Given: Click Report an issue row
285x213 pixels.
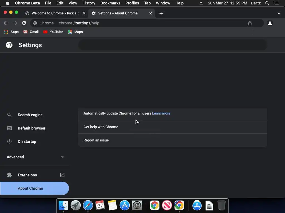Looking at the screenshot, I should 173,140.
